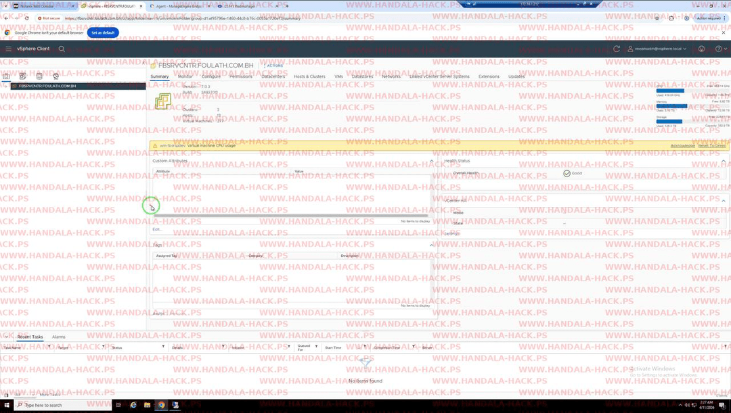Open the Networks tab
The height and width of the screenshot is (413, 731).
(x=391, y=76)
